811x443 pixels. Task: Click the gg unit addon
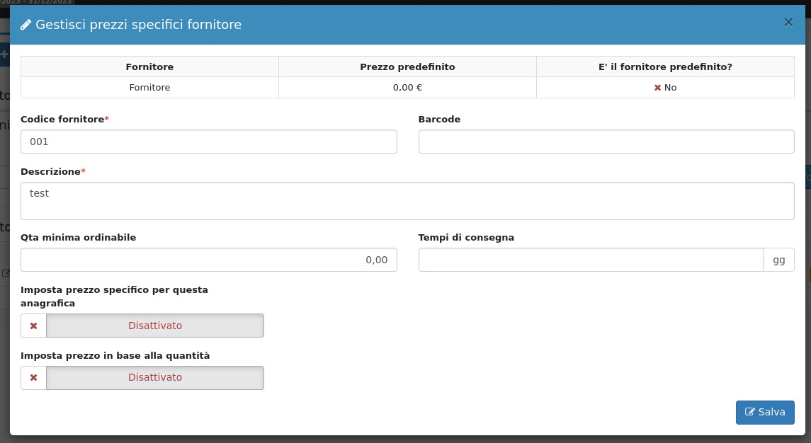778,260
